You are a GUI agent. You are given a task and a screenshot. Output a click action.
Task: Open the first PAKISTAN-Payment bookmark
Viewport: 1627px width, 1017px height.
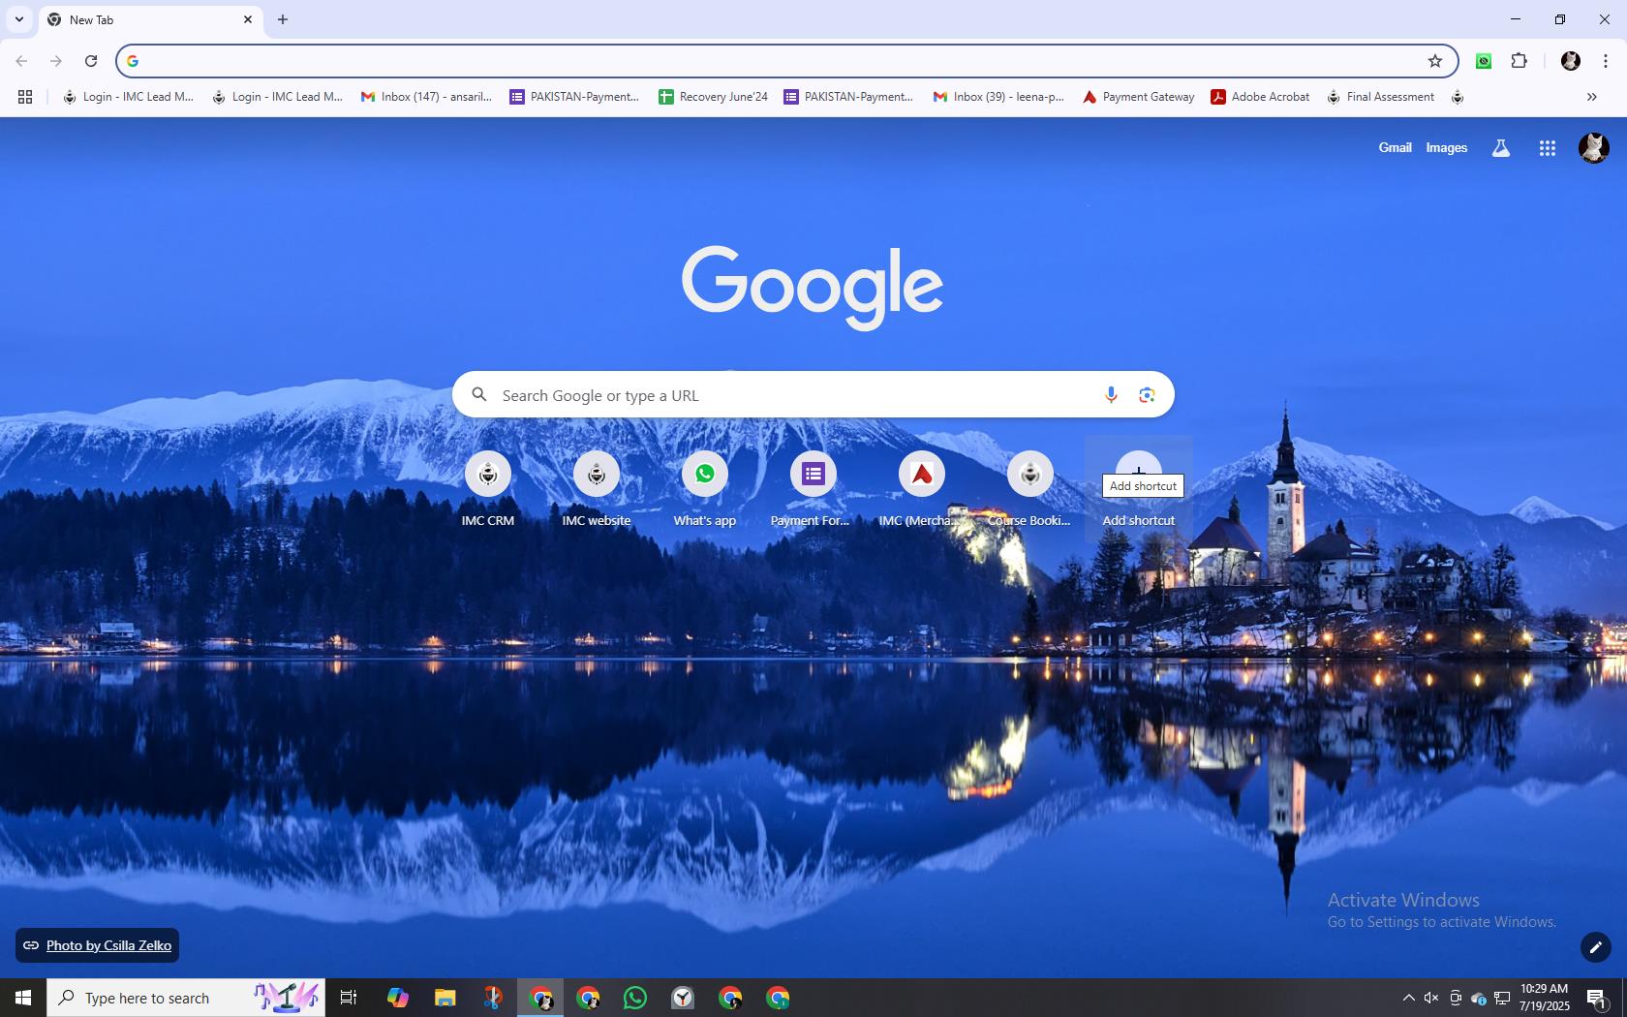click(x=574, y=97)
